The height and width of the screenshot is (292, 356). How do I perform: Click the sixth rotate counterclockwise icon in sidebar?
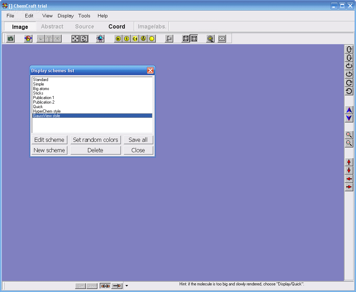(349, 91)
